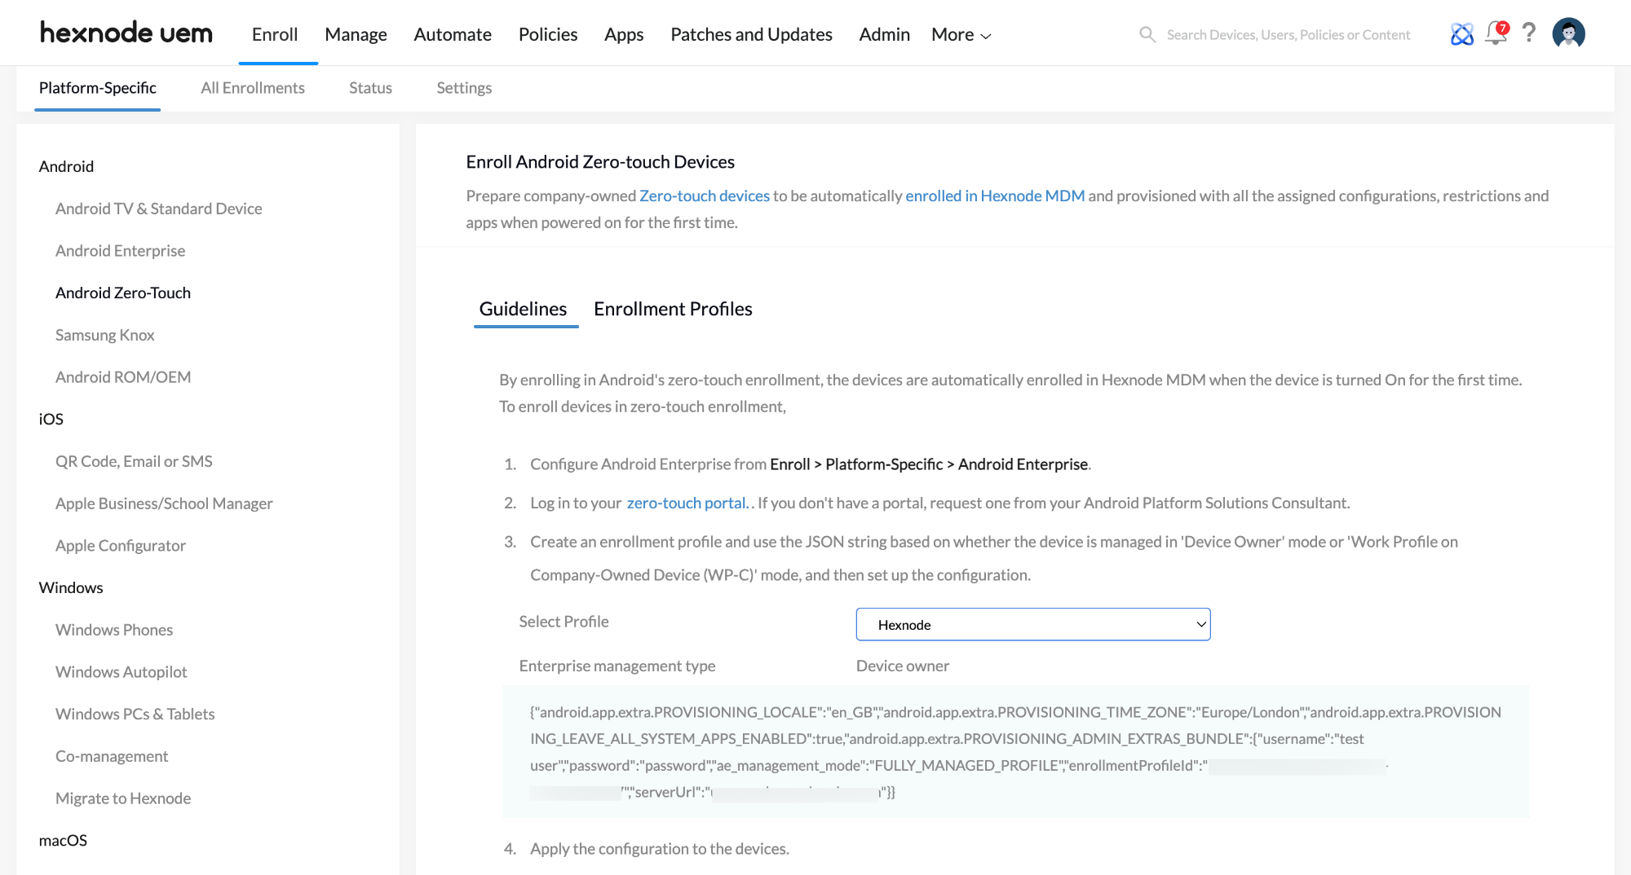The image size is (1631, 875).
Task: Click the Hexnode UEM logo
Action: 126,33
